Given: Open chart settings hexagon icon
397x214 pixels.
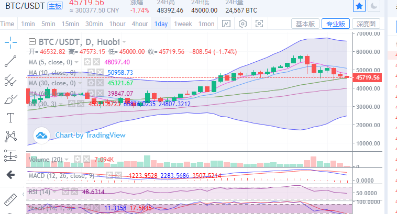Looking at the screenshot, I should pos(242,24).
